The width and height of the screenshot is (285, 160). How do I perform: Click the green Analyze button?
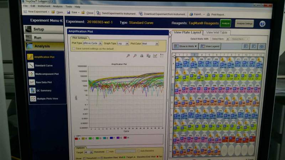(226, 24)
